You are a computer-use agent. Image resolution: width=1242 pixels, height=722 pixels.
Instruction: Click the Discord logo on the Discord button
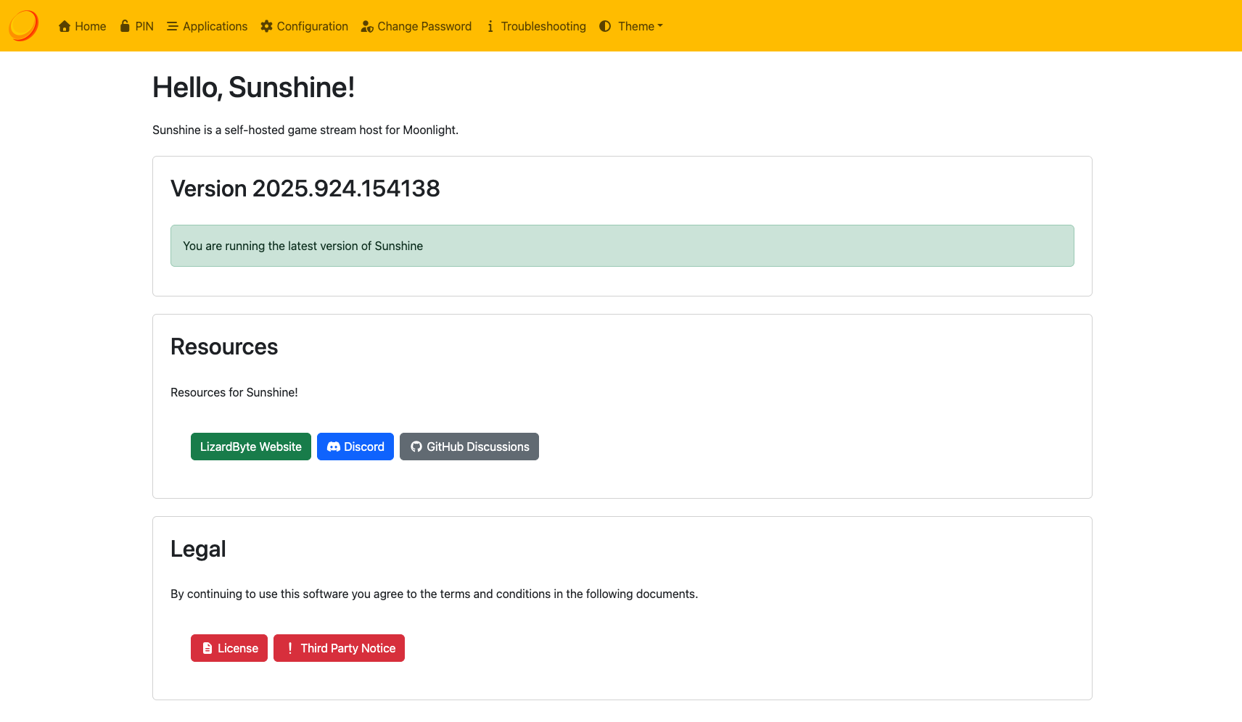point(334,447)
